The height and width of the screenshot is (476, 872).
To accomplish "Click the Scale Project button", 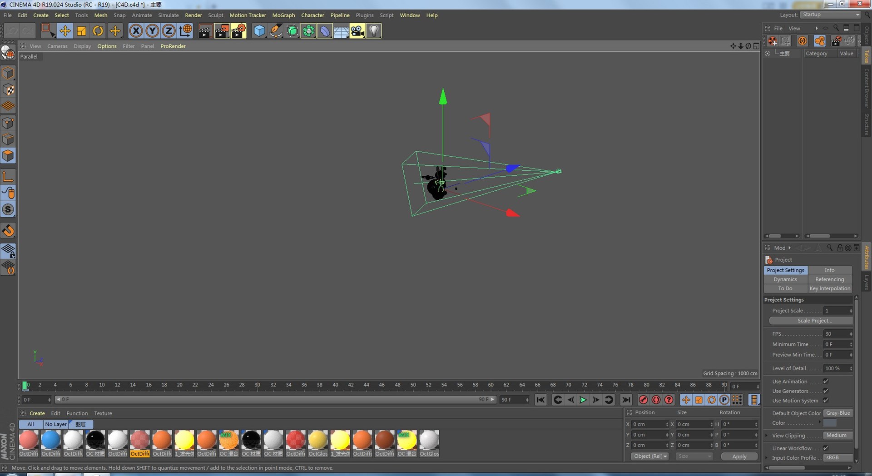I will click(x=811, y=321).
